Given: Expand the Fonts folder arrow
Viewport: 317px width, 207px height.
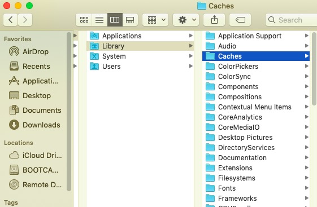Looking at the screenshot, I should point(306,188).
